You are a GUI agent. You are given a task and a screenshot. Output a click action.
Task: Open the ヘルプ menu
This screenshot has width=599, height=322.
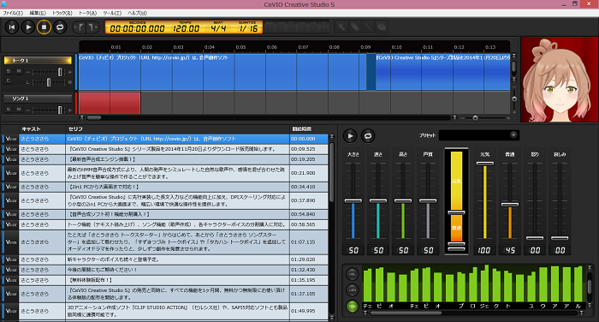(137, 13)
